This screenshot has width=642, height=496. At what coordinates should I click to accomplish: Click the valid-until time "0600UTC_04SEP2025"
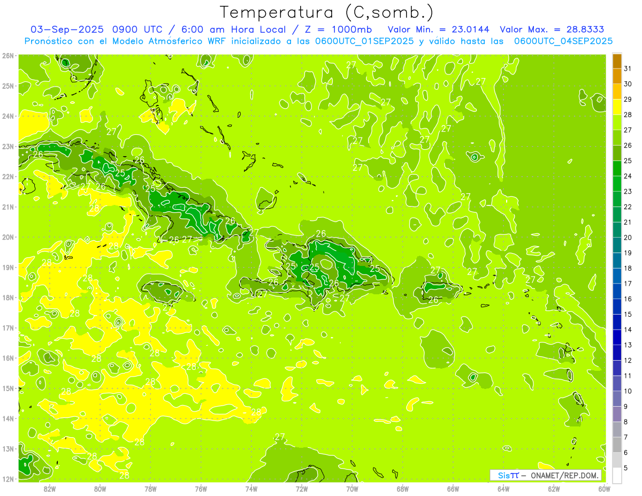pos(563,41)
